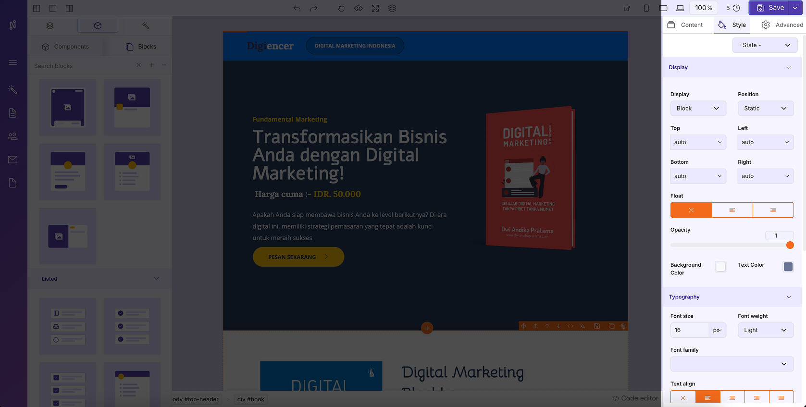Open the Code editor link
Image resolution: width=806 pixels, height=407 pixels.
[635, 398]
